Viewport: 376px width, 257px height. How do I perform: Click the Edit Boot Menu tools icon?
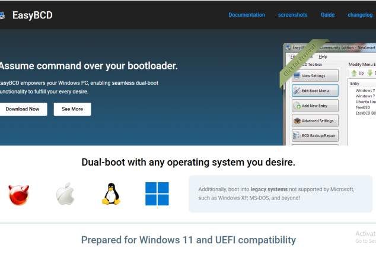pos(297,90)
